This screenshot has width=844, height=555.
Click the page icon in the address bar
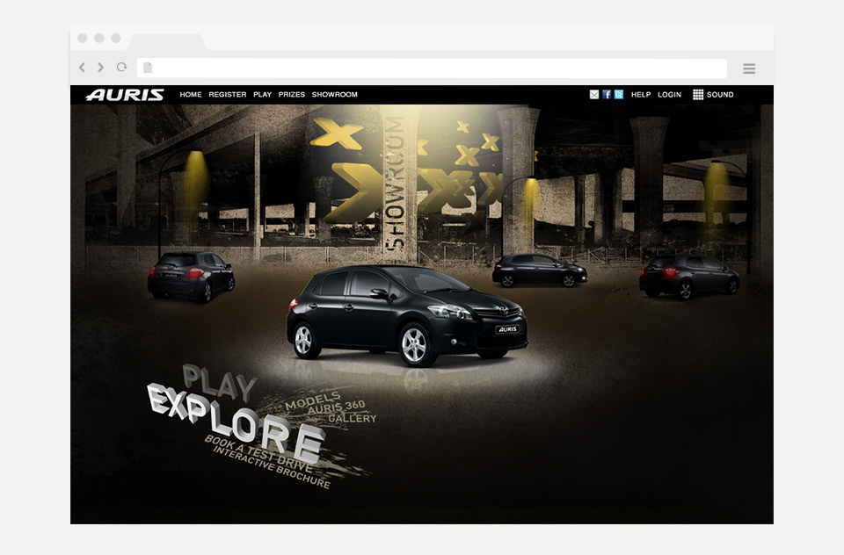pos(148,68)
